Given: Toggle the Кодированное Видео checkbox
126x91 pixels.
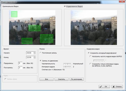Looking at the screenshot, I should [x=65, y=6].
